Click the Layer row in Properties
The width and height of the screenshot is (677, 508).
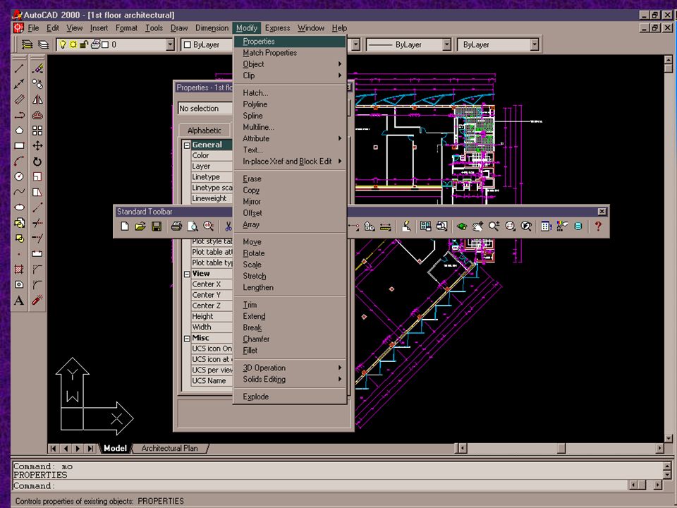coord(212,167)
